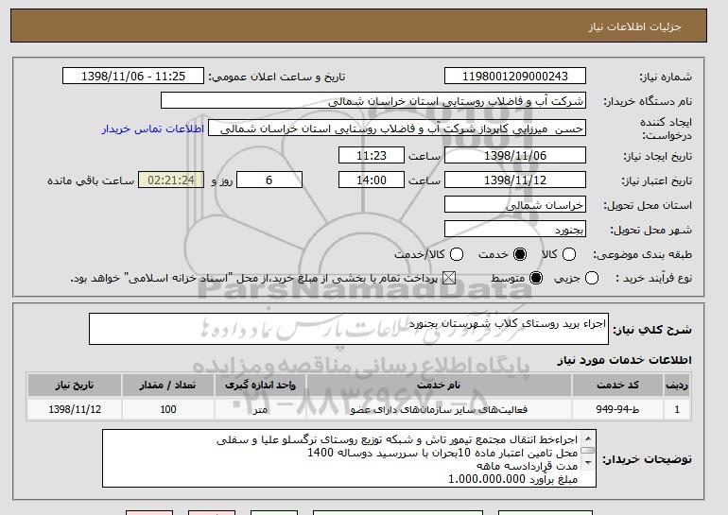Click the service name cell فعالیت‌های سایر سازمان‌های دارای عضو
This screenshot has height=515, width=728.
[439, 409]
